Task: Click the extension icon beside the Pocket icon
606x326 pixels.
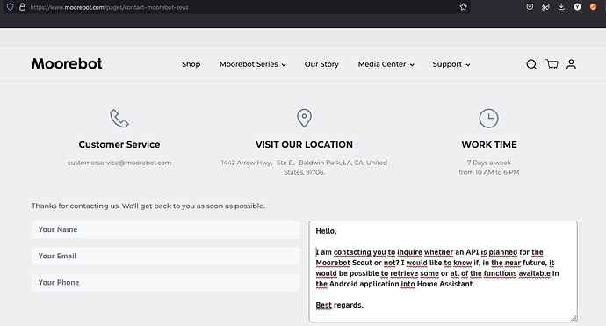Action: click(x=545, y=7)
